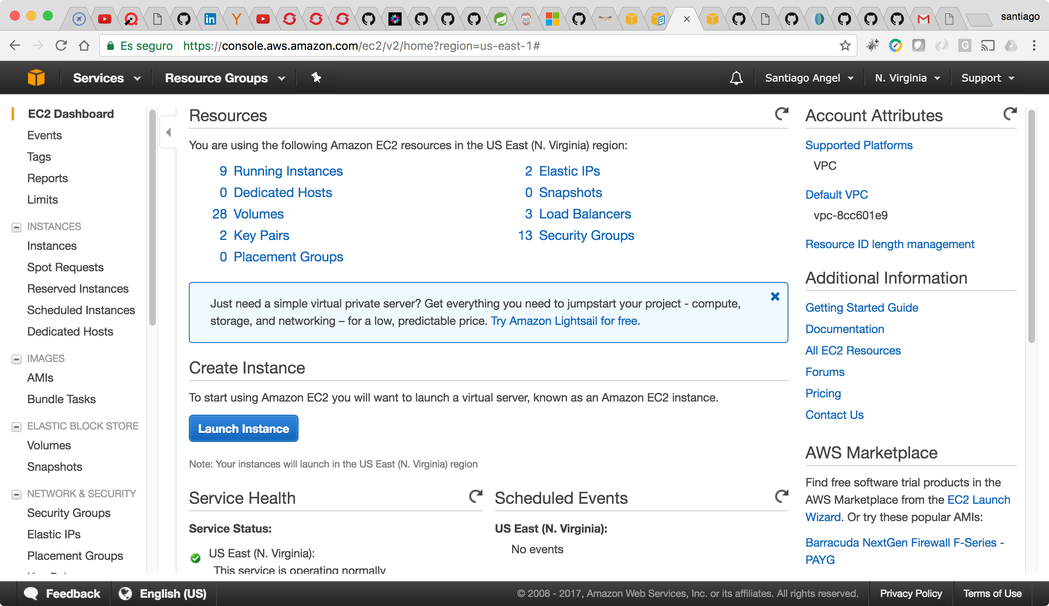Image resolution: width=1049 pixels, height=606 pixels.
Task: Open Resource ID length management link
Action: [x=889, y=244]
